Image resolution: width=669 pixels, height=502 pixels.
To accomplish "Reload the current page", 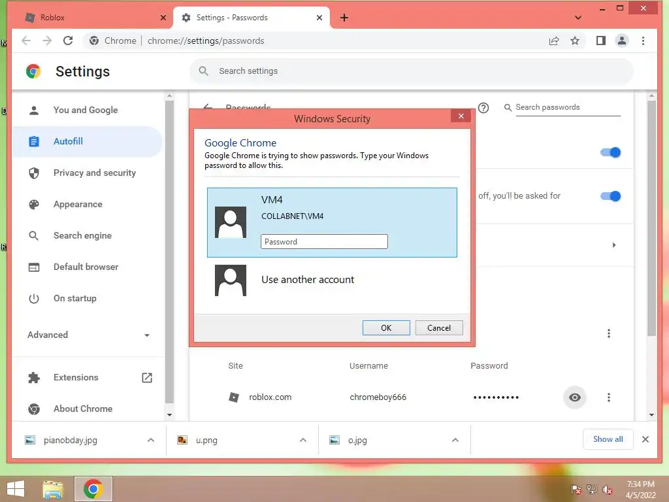I will 68,41.
